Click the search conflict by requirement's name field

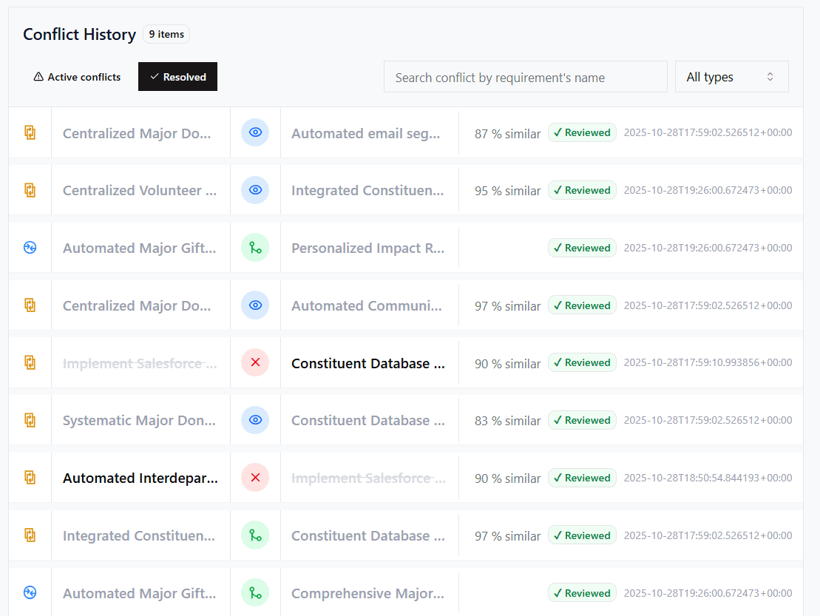(x=525, y=76)
